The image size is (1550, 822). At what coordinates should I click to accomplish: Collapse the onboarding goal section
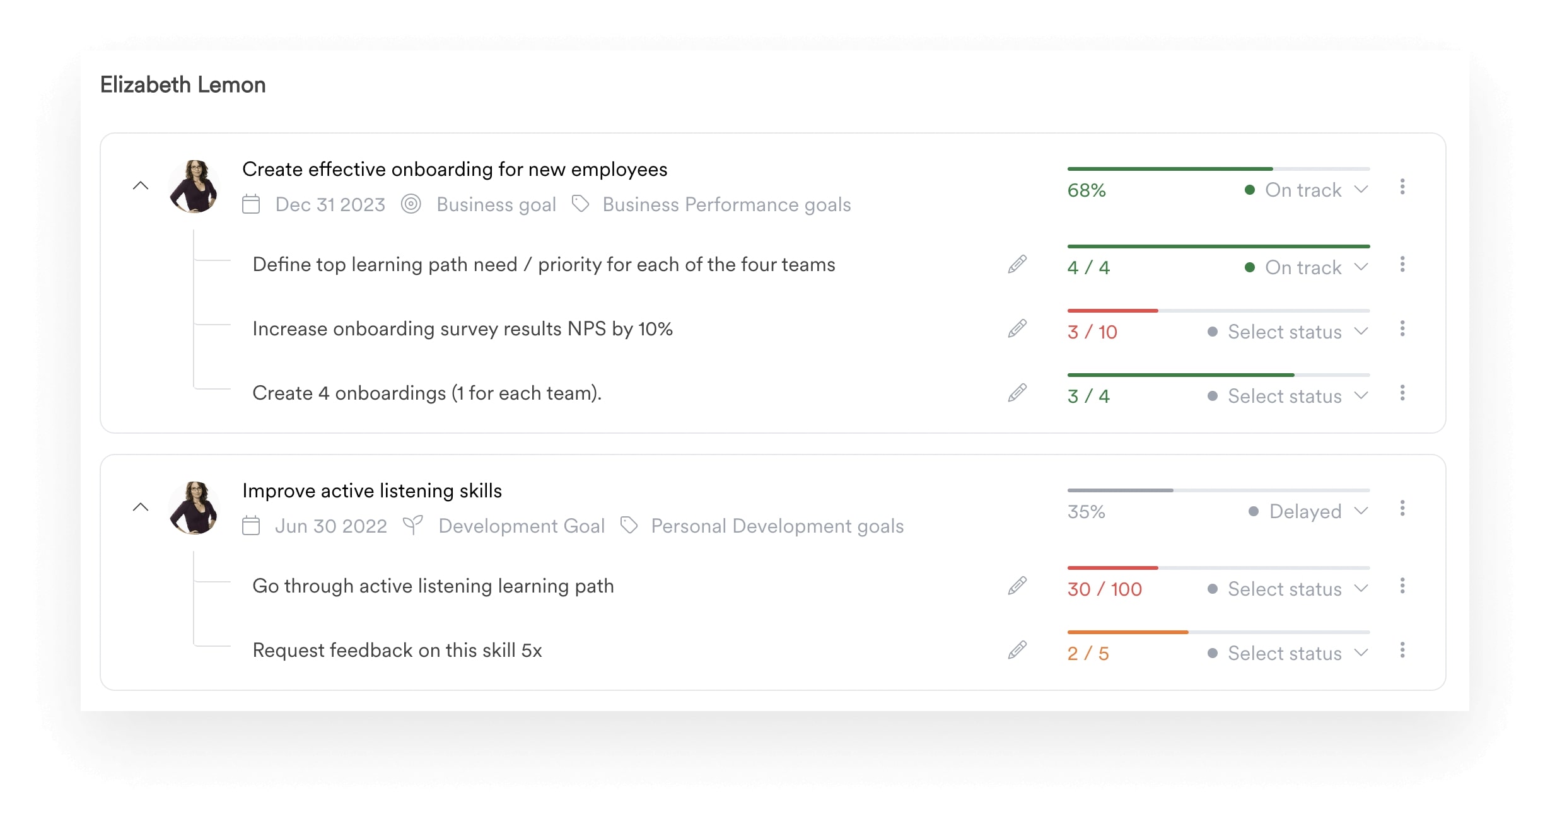point(141,187)
